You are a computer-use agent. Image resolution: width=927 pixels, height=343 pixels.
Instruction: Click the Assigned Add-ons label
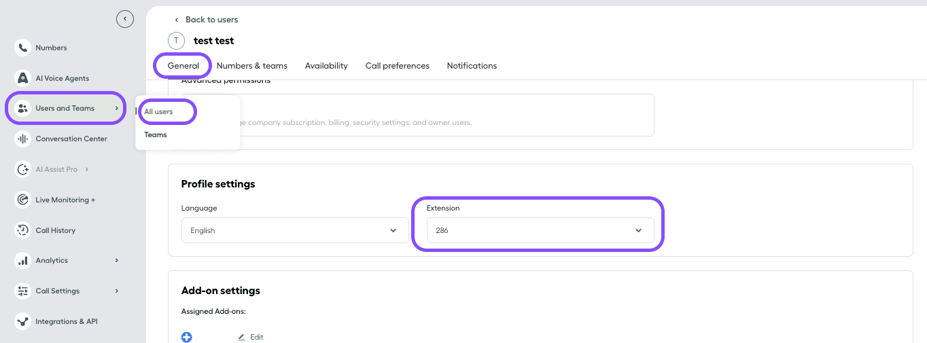coord(213,312)
